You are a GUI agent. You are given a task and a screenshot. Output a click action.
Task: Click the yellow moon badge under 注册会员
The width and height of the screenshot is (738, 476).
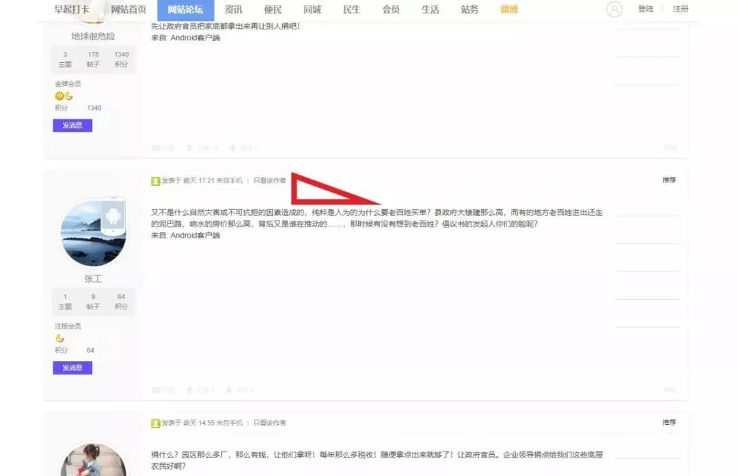pyautogui.click(x=59, y=338)
